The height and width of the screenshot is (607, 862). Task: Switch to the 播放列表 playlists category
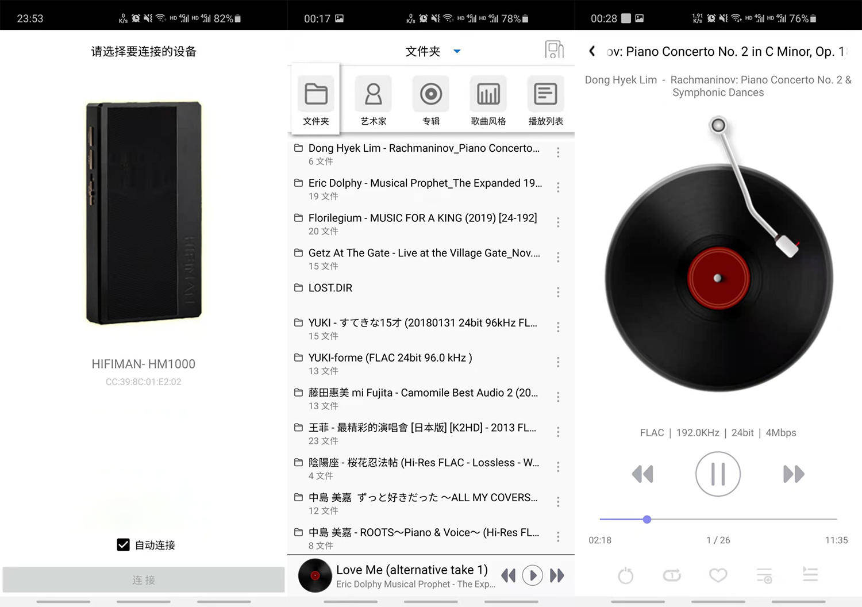pos(545,101)
